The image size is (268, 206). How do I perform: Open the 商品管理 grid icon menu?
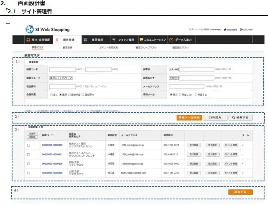(93, 39)
